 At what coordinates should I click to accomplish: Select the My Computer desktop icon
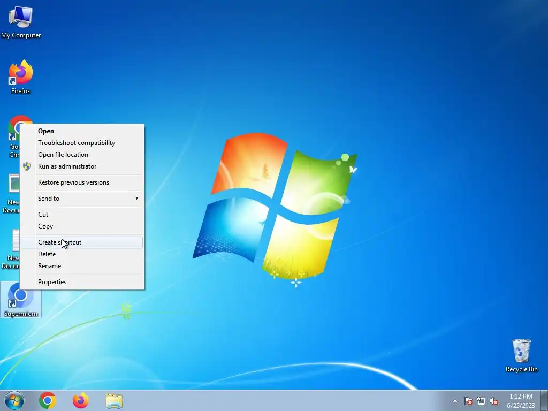point(21,22)
